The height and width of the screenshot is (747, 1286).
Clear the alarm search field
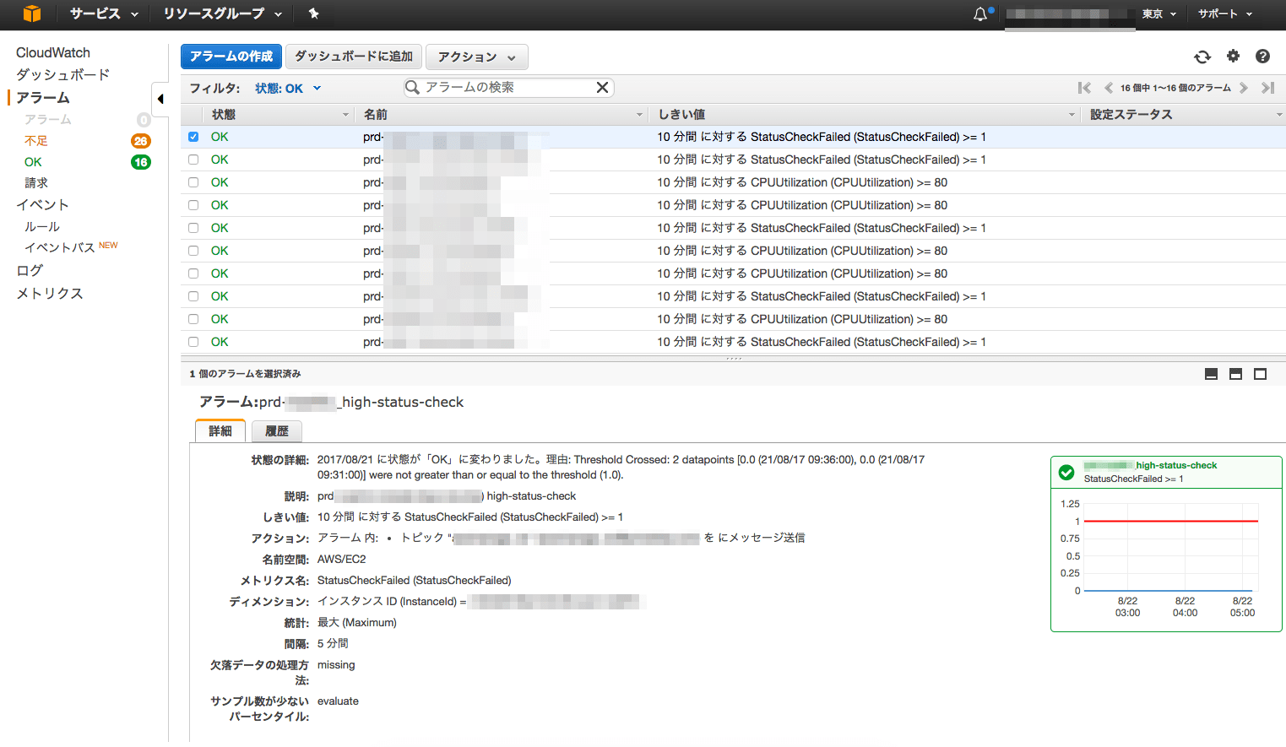click(602, 88)
